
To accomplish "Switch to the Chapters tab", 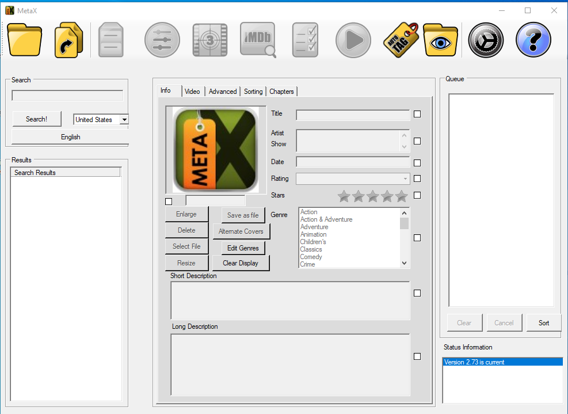I will click(x=281, y=92).
